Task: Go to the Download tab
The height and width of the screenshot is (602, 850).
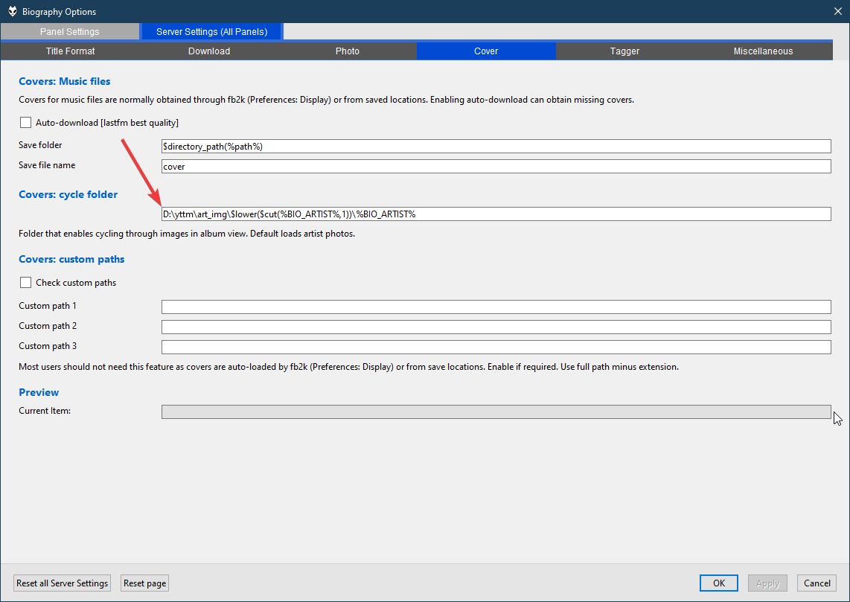Action: (x=208, y=51)
